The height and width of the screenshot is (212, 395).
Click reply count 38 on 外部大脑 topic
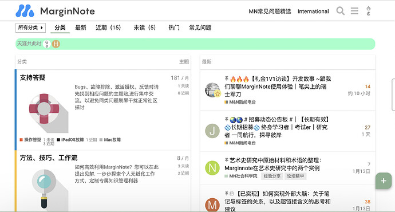368,202
